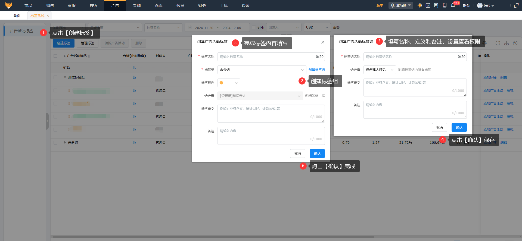This screenshot has height=241, width=522.
Task: Cancel the 创建广告活动标签 dialog
Action: [x=298, y=154]
